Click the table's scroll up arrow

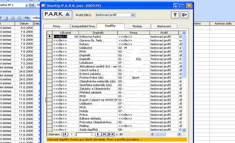pyautogui.click(x=184, y=33)
